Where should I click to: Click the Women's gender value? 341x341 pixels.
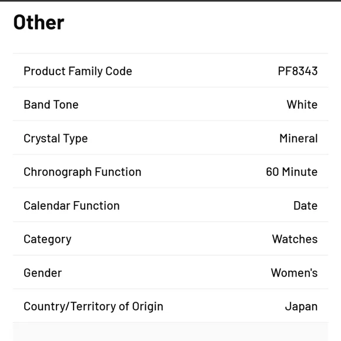(294, 273)
